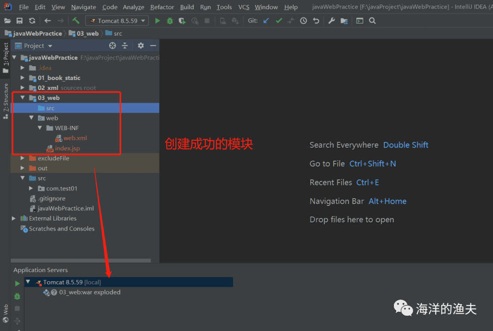This screenshot has height=331, width=493.
Task: Expand the out folder
Action: point(22,168)
